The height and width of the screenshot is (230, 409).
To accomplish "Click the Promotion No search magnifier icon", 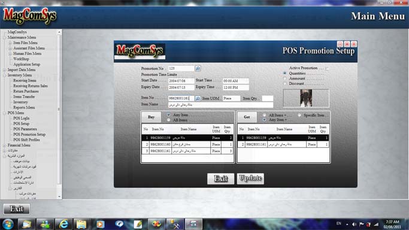I will pyautogui.click(x=198, y=68).
